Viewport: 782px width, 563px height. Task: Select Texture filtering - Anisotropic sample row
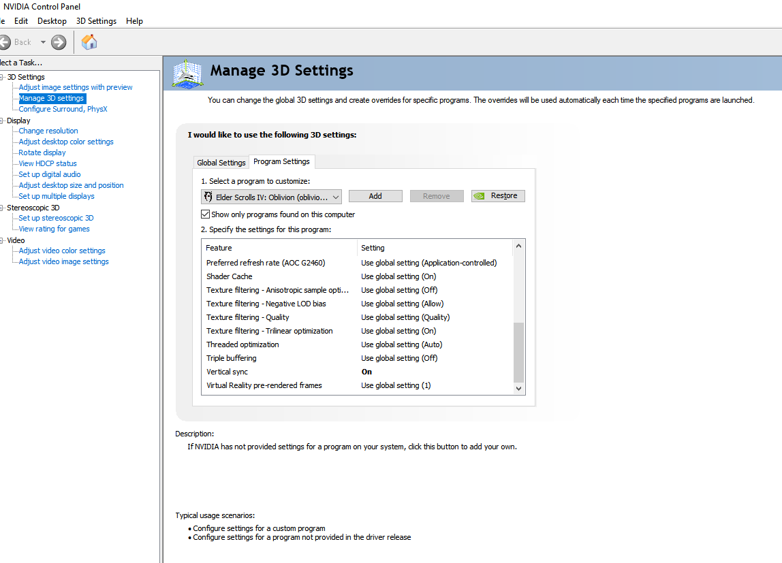click(357, 290)
